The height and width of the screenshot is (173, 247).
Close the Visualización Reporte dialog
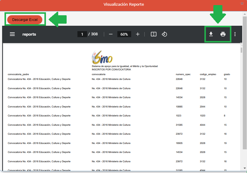(x=242, y=4)
